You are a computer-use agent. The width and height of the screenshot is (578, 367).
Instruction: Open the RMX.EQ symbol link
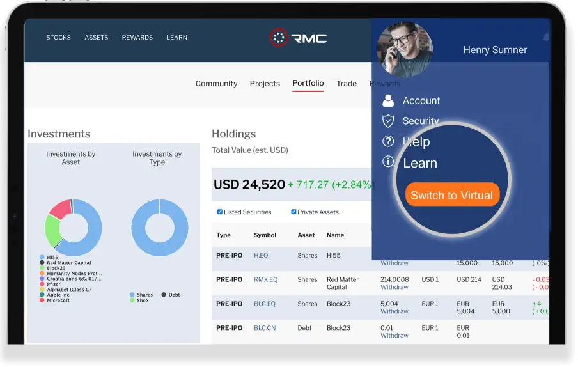coord(266,279)
